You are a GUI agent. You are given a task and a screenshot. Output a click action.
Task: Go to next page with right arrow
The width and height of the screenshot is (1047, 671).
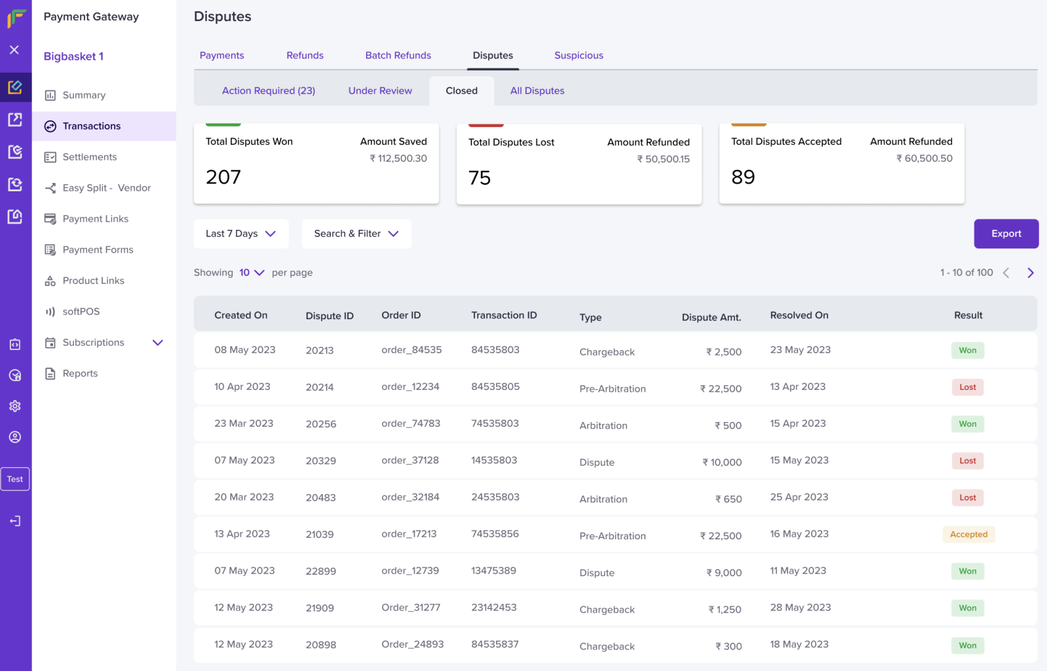pyautogui.click(x=1031, y=273)
